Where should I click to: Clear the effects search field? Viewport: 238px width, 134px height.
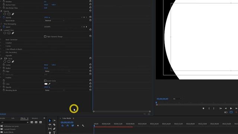28,122
